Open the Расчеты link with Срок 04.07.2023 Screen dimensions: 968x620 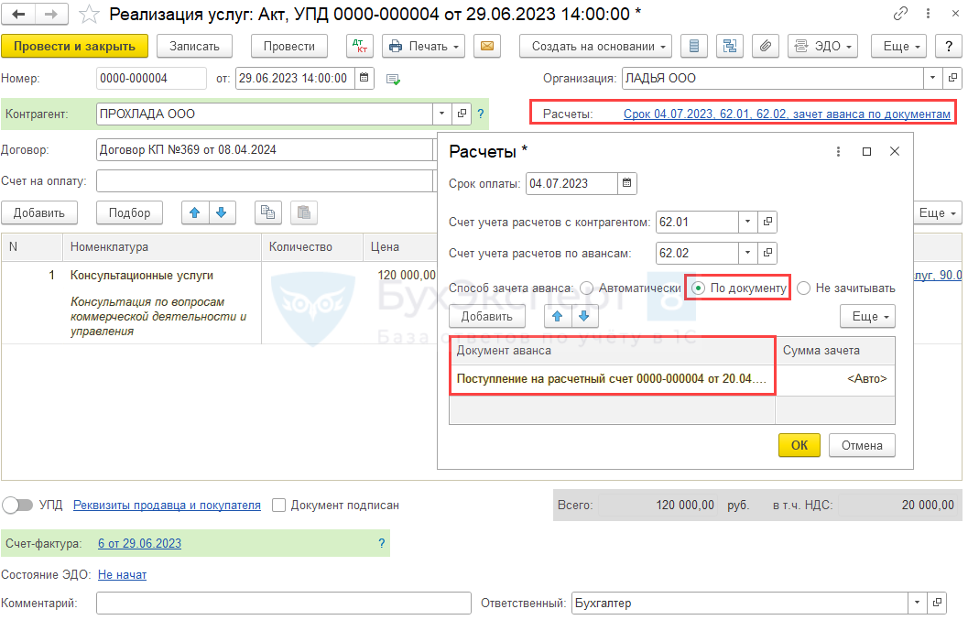[x=787, y=114]
